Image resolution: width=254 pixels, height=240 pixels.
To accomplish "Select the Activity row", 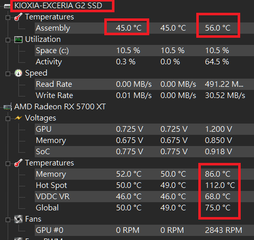I will click(x=144, y=62).
